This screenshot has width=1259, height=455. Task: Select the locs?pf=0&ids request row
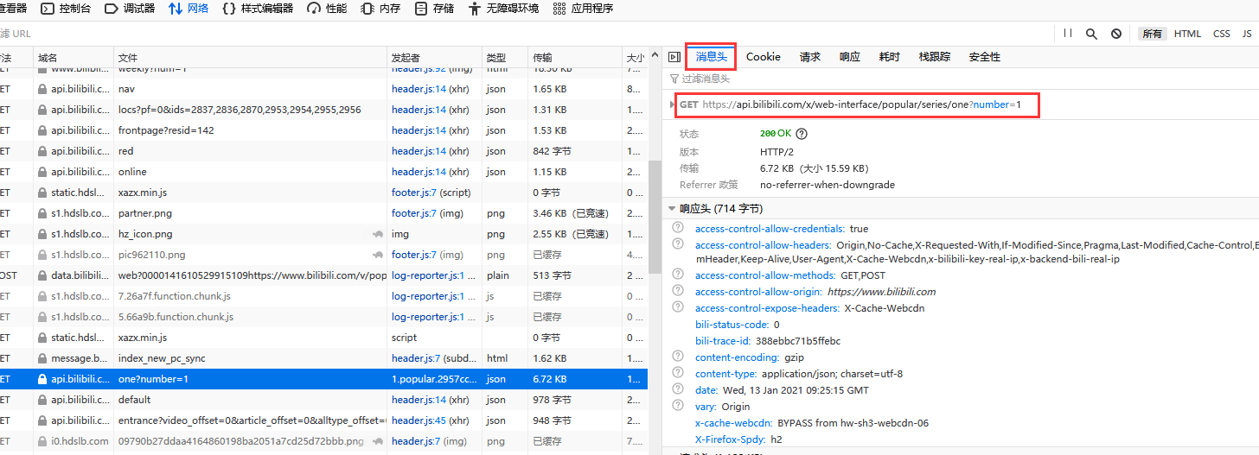[x=323, y=110]
